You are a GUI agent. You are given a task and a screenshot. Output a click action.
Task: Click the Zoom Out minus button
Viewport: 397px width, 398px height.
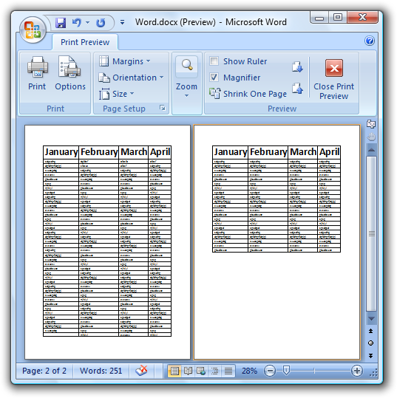[x=270, y=371]
